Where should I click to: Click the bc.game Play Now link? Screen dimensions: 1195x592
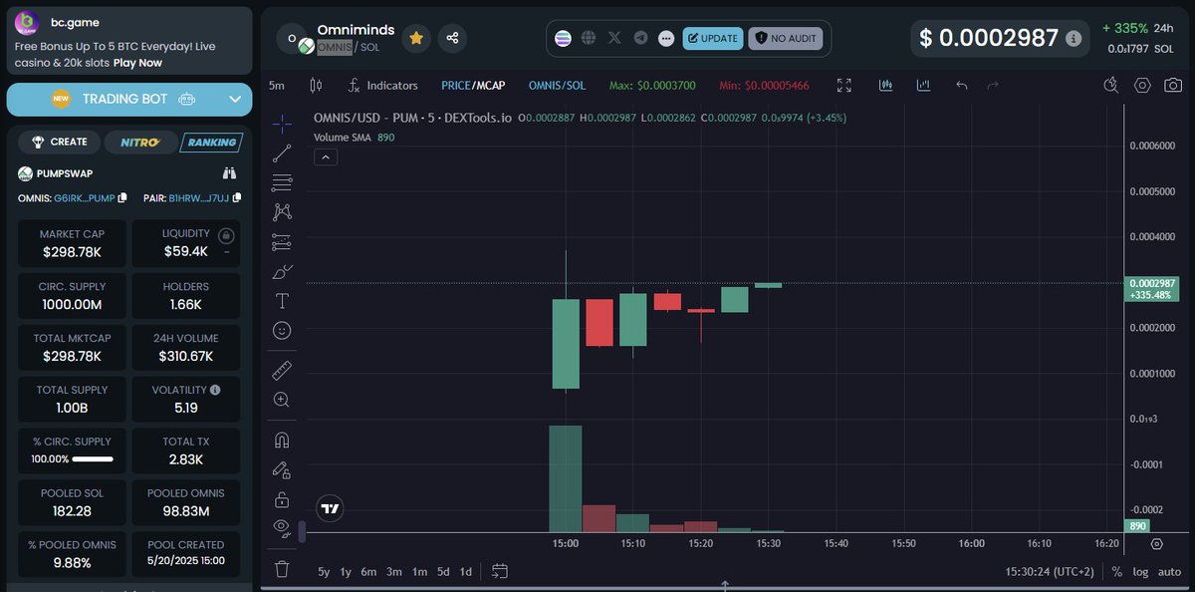click(x=137, y=62)
